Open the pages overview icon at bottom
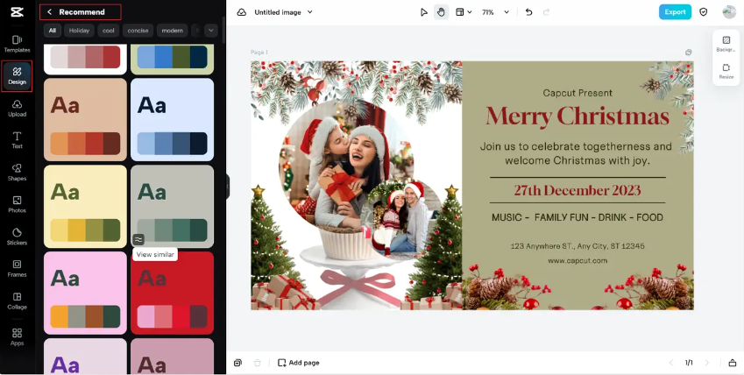The image size is (744, 375). point(237,363)
